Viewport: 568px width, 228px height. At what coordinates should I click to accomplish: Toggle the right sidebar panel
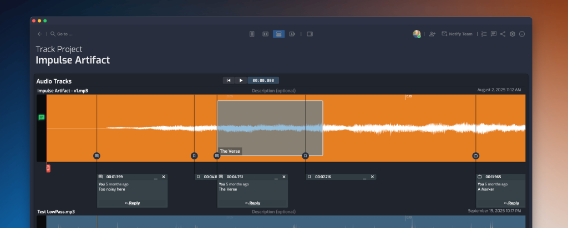point(310,34)
